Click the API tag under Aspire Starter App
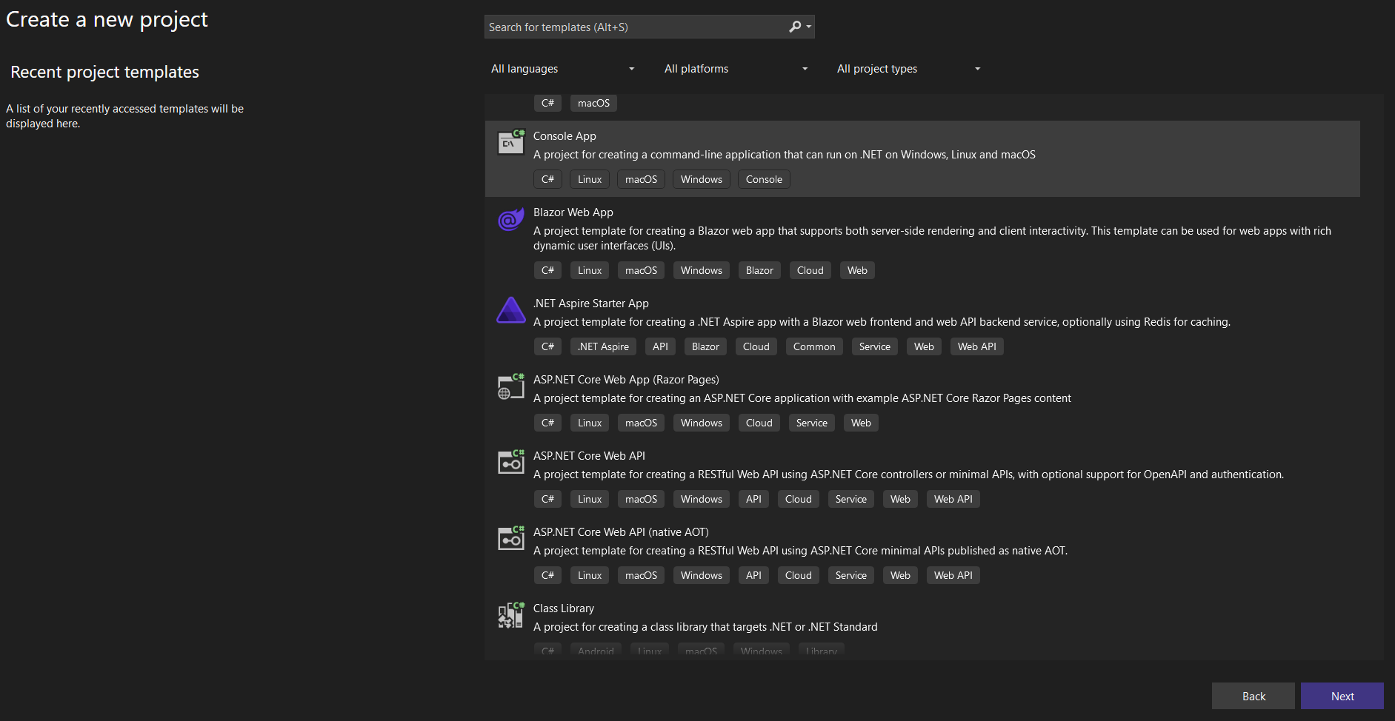This screenshot has width=1395, height=721. 660,346
